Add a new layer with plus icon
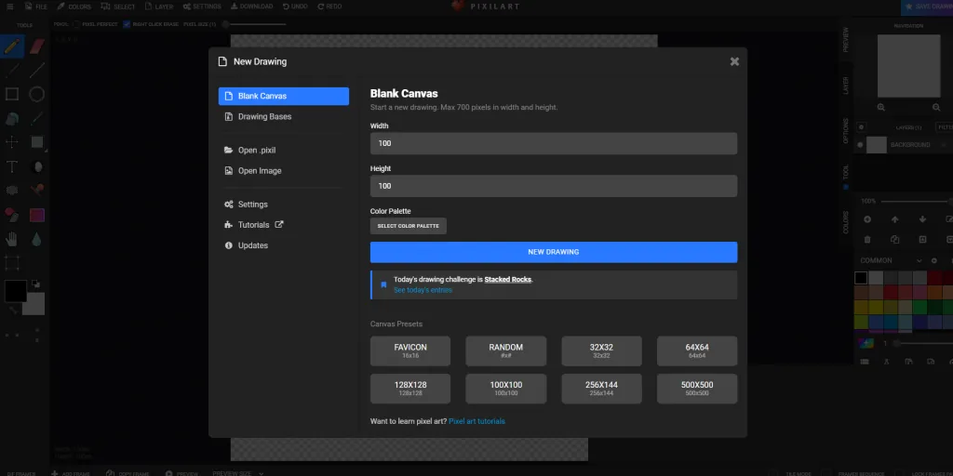Screen dimensions: 953x476 (867, 219)
